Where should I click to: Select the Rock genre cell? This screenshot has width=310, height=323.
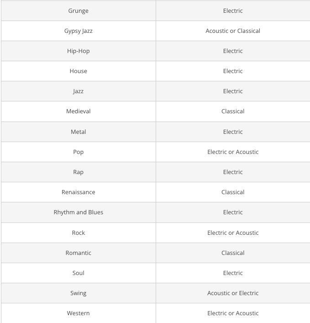pyautogui.click(x=79, y=233)
